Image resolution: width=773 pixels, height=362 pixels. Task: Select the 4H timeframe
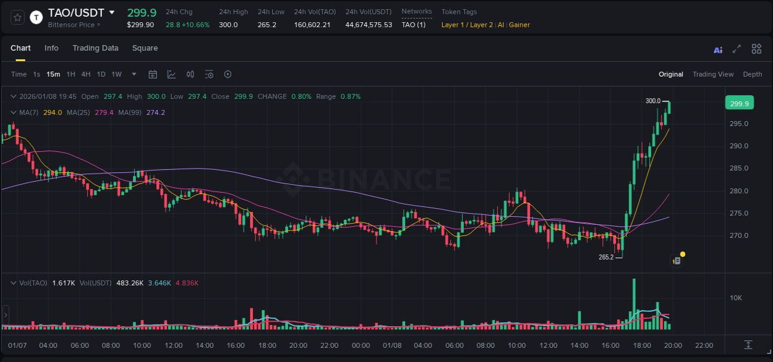coord(85,74)
